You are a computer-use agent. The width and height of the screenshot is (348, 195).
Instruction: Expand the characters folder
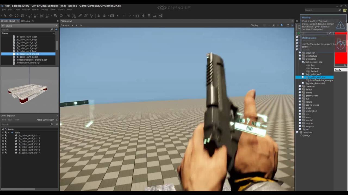point(300,86)
